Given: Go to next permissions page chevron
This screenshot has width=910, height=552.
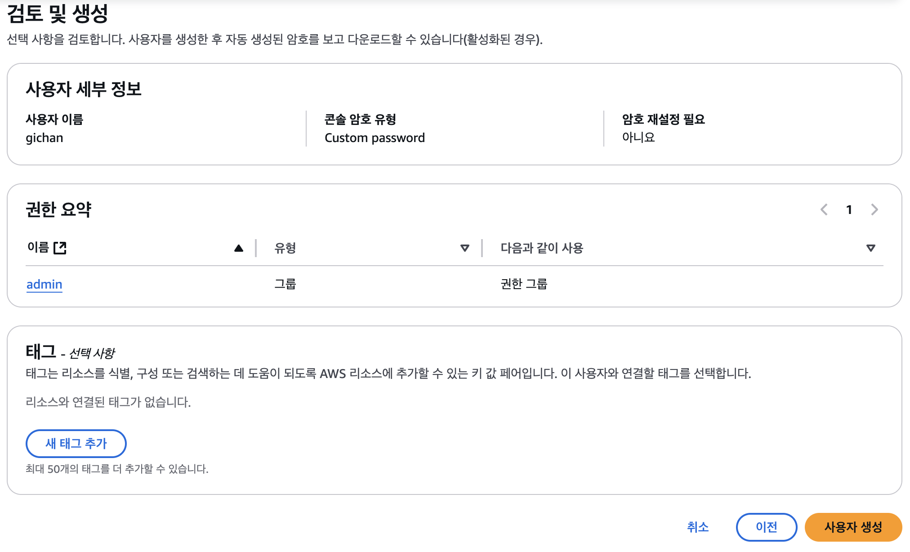Looking at the screenshot, I should 874,209.
